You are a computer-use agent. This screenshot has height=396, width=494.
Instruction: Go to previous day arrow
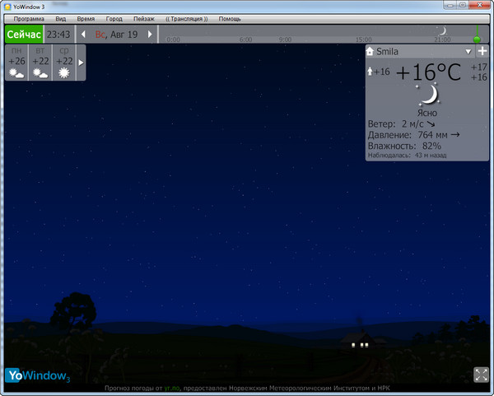click(83, 35)
